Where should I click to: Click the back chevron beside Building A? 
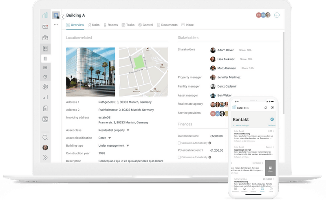click(63, 17)
